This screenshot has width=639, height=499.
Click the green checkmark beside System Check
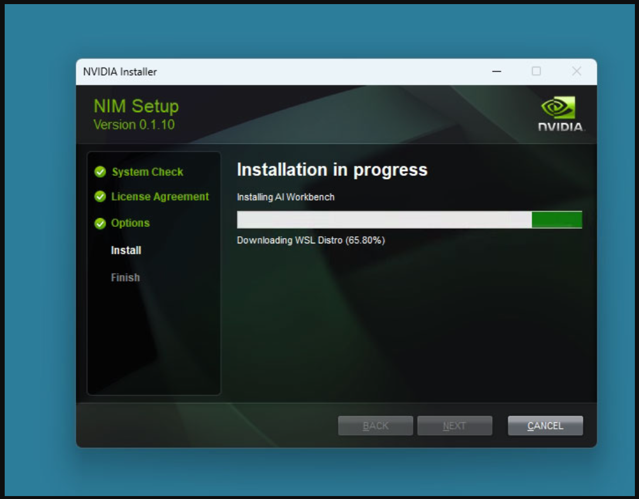[100, 172]
